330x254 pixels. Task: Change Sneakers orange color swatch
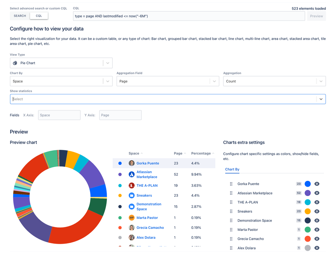tap(308, 211)
